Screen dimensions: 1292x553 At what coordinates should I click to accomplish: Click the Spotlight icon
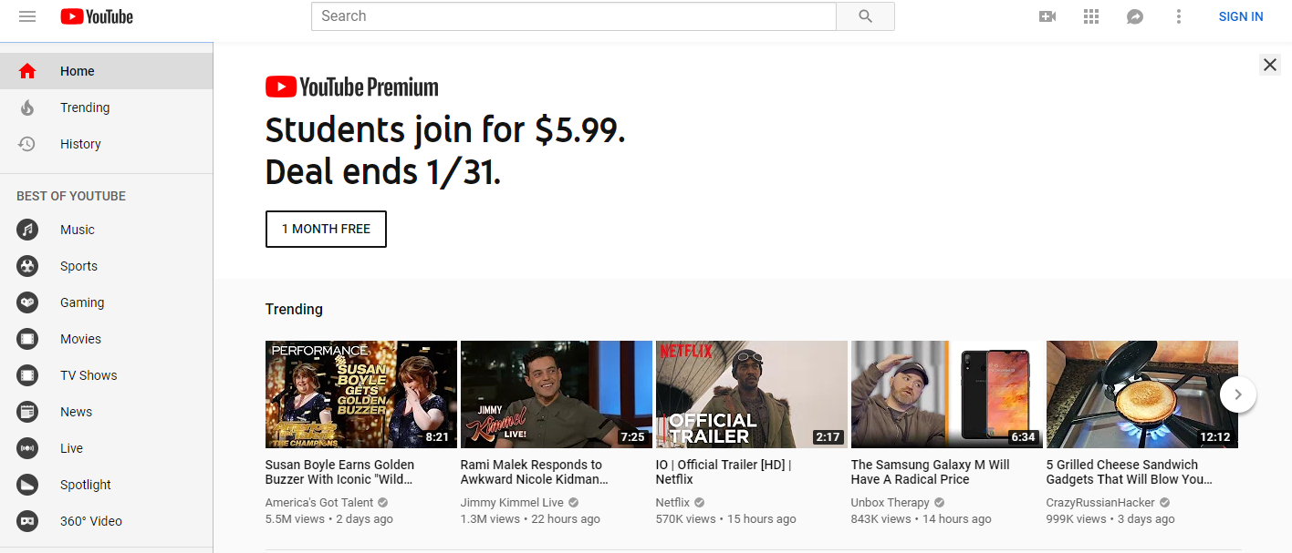(x=27, y=485)
